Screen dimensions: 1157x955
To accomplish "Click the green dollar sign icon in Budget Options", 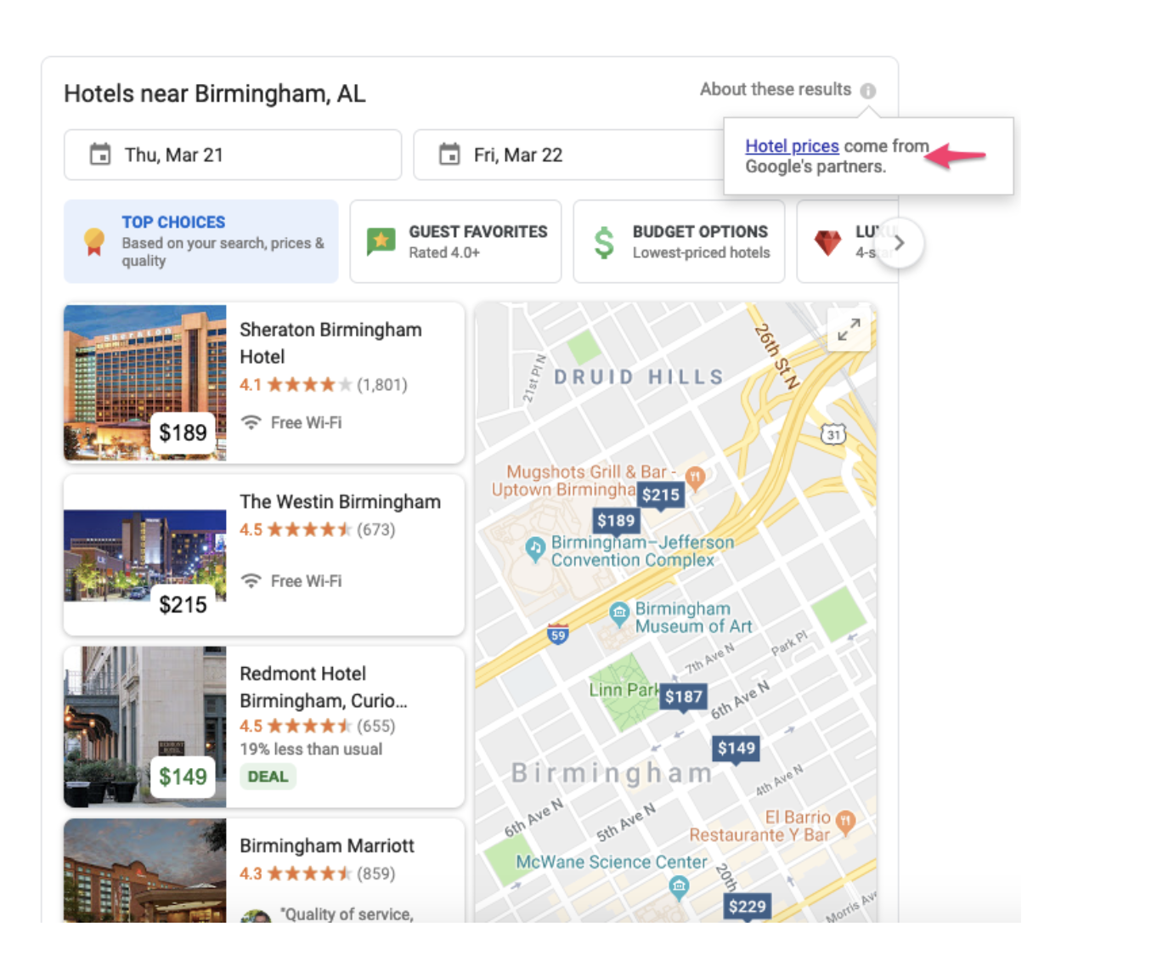I will [x=604, y=243].
